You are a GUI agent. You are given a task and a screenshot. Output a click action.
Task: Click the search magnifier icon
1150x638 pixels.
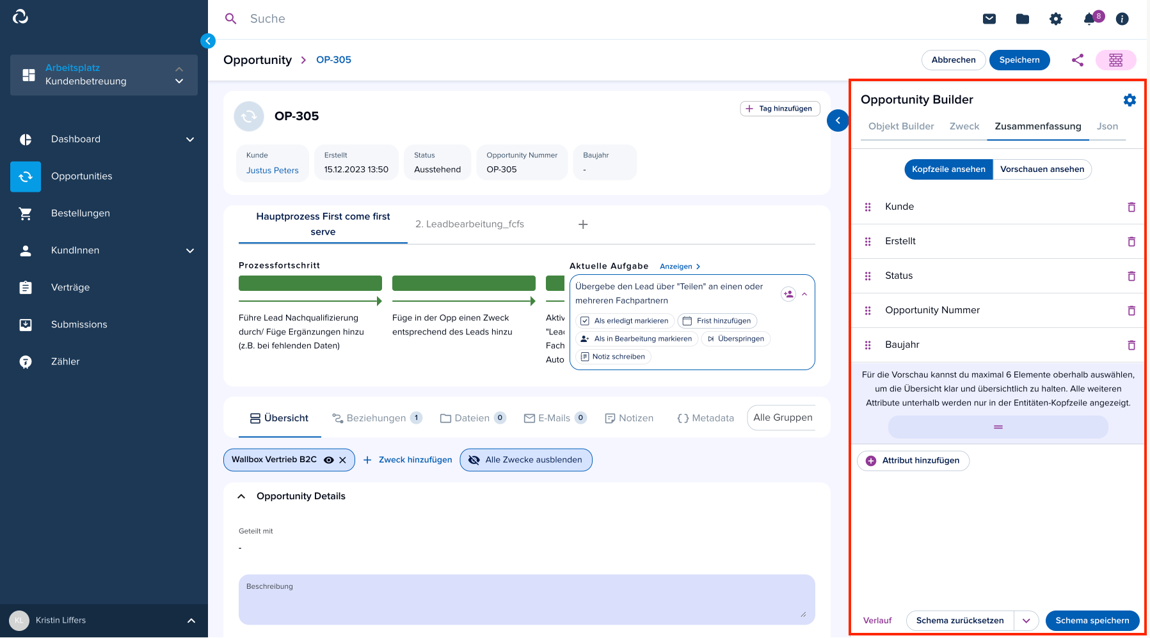point(231,19)
